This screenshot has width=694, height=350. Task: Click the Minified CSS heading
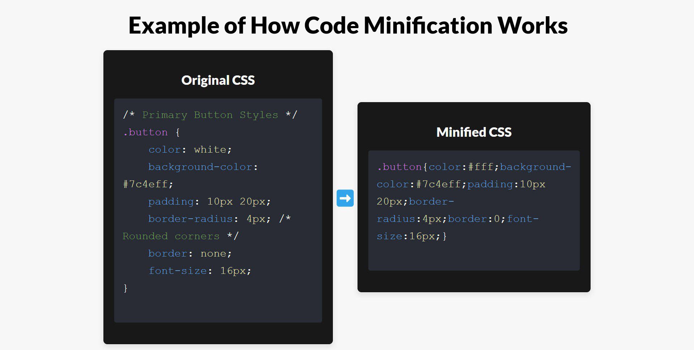[474, 132]
